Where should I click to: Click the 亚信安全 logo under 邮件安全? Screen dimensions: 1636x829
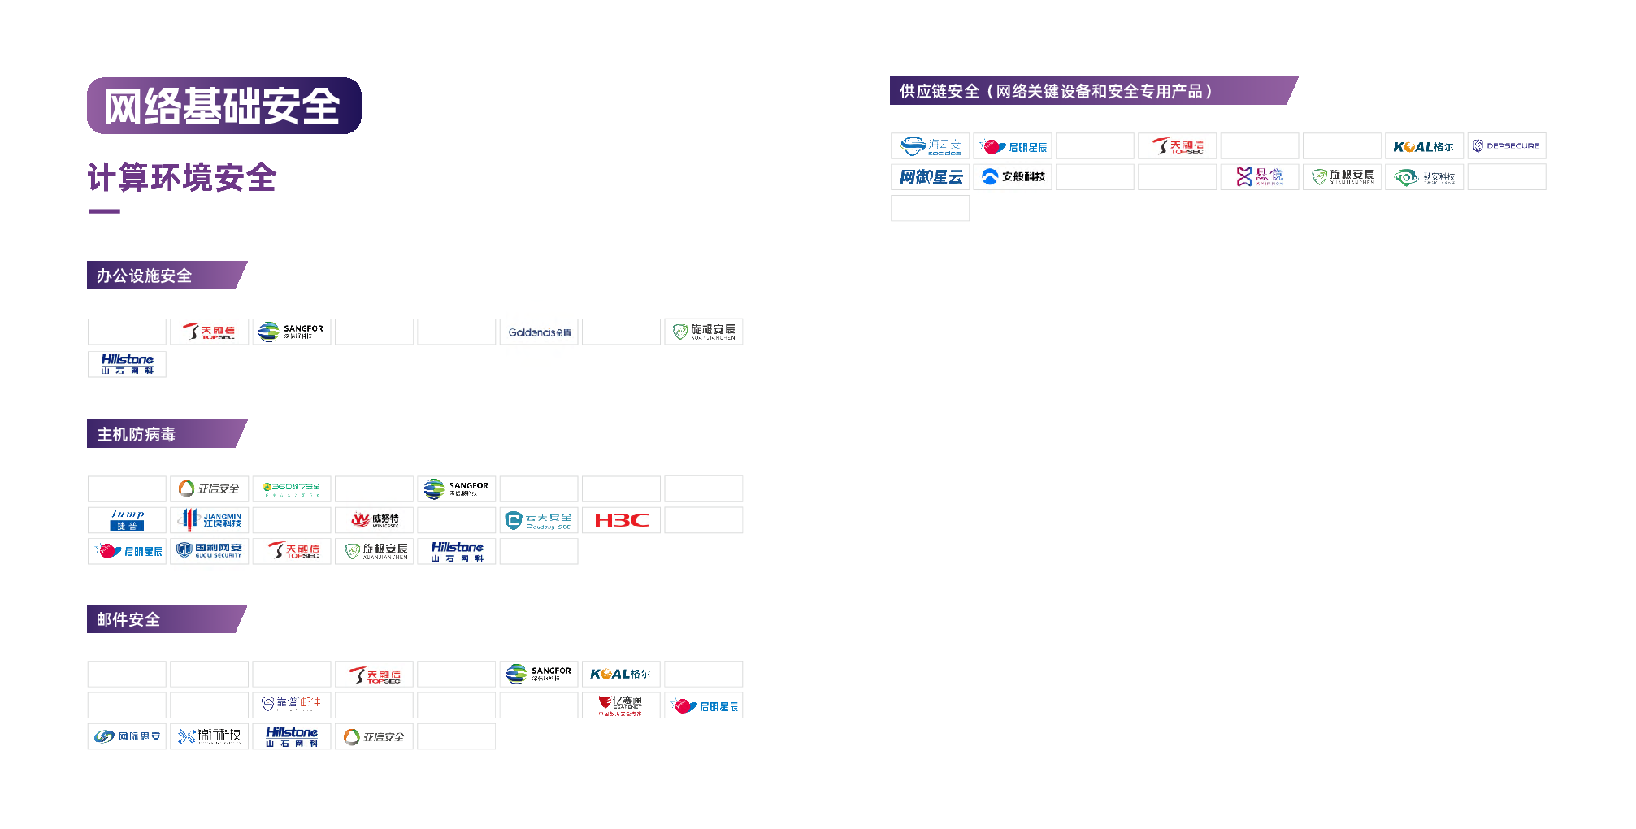coord(374,736)
